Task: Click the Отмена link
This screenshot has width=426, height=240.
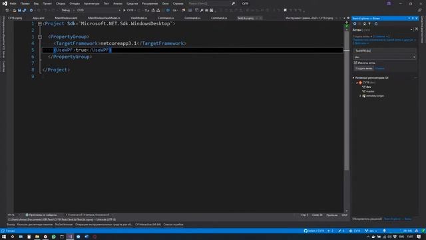Action: [379, 69]
